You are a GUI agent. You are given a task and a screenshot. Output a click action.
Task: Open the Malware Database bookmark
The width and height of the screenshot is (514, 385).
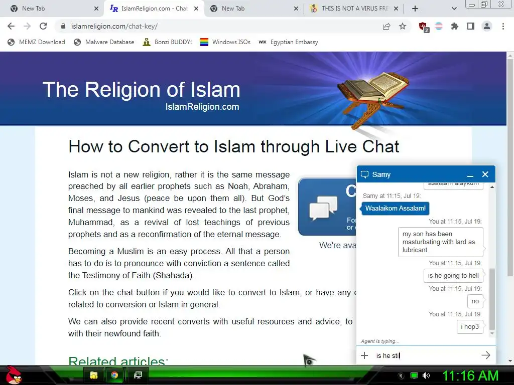(x=104, y=42)
